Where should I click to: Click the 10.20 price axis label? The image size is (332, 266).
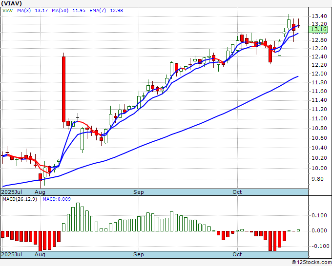(319, 158)
